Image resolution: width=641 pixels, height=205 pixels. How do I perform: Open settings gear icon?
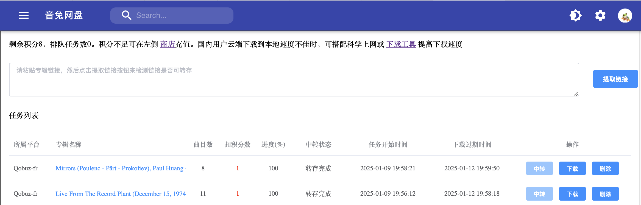click(x=600, y=15)
